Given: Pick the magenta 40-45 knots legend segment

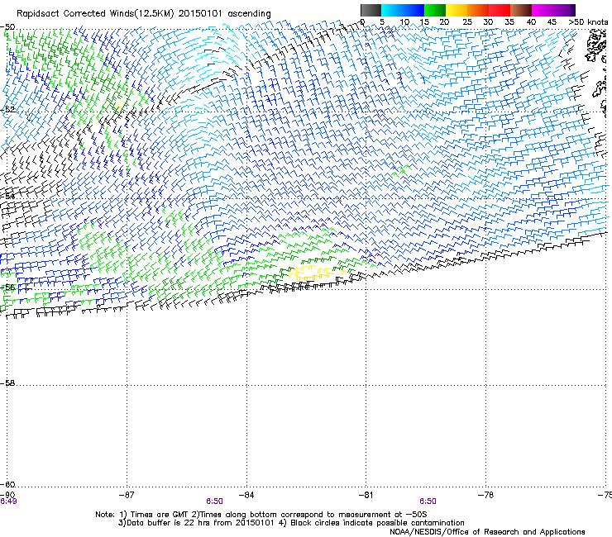Looking at the screenshot, I should tap(543, 10).
